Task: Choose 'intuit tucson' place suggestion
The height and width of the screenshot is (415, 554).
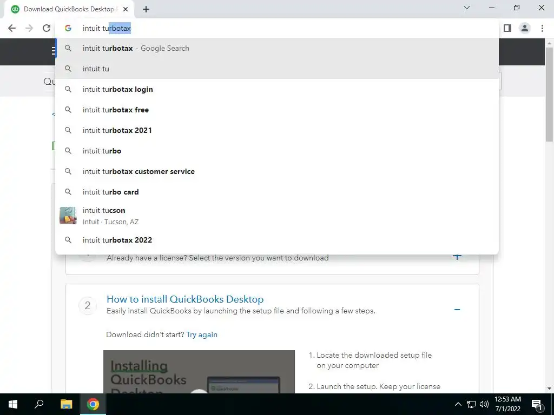Action: (277, 216)
